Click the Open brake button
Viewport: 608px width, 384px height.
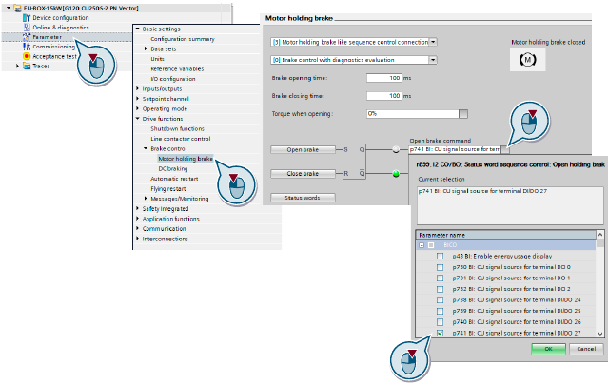pyautogui.click(x=303, y=149)
